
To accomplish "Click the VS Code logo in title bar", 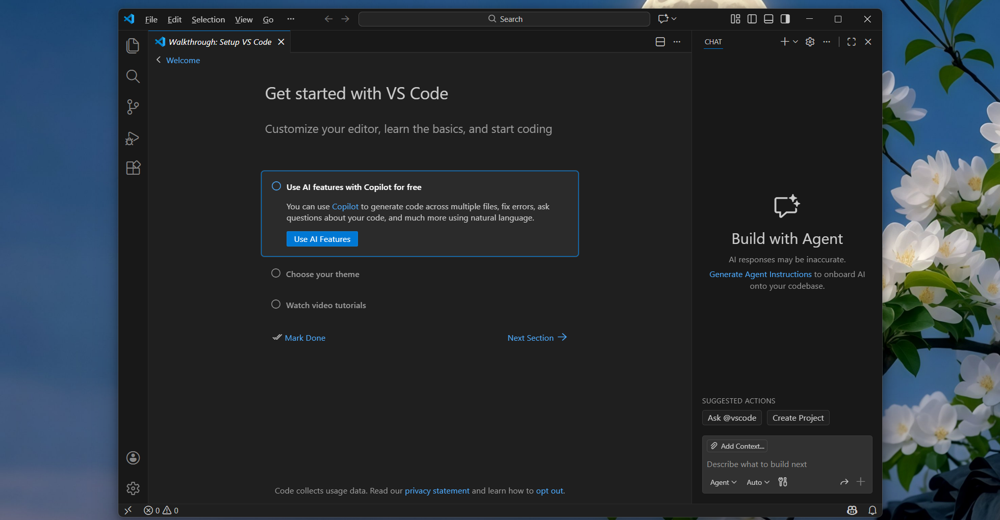I will pyautogui.click(x=129, y=19).
